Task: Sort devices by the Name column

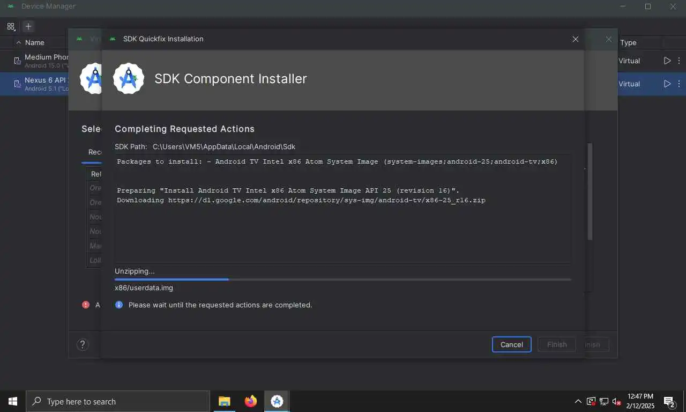Action: click(34, 42)
